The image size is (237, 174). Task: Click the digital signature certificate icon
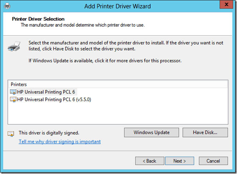tap(11, 133)
